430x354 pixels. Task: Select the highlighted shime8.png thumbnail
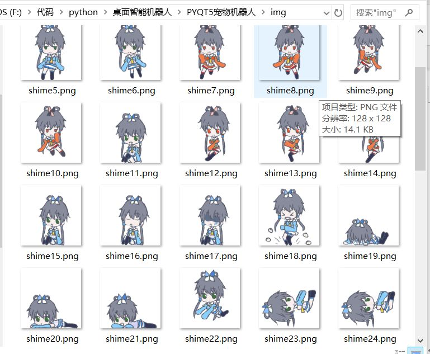point(289,53)
